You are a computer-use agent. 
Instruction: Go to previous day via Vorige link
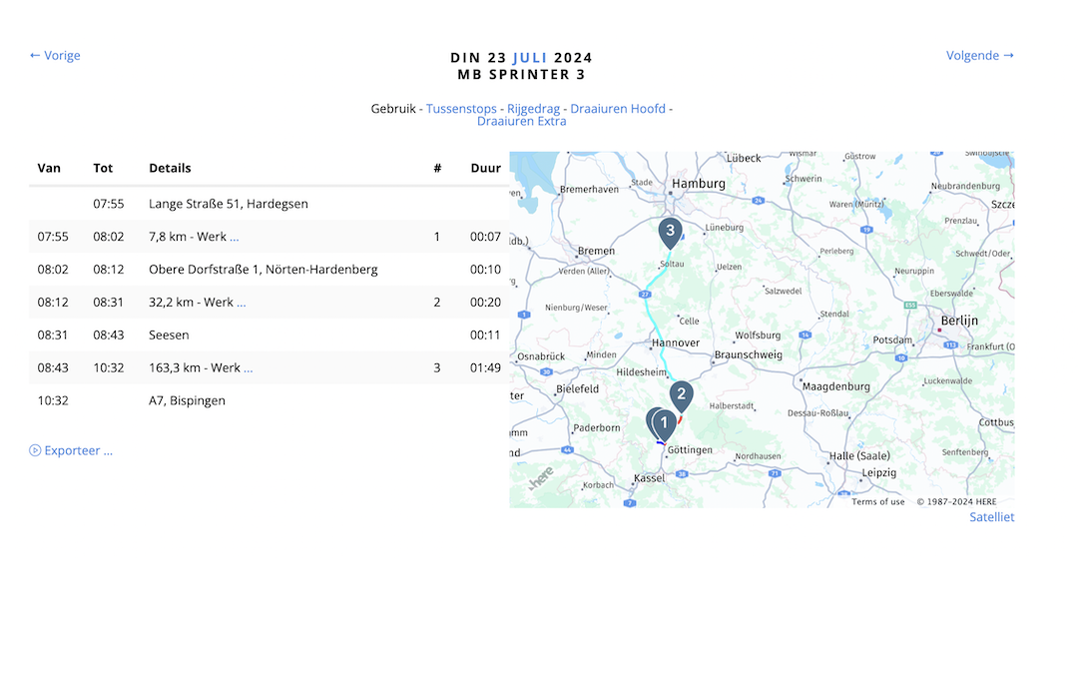tap(54, 56)
